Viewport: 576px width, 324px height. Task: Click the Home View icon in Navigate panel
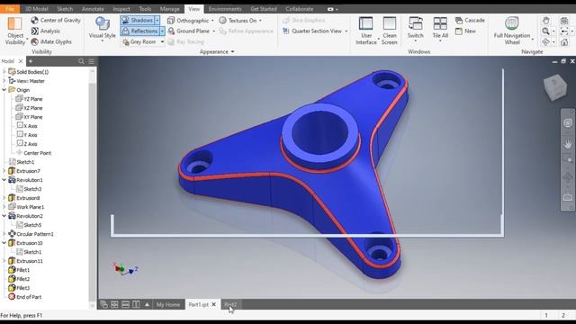[564, 42]
